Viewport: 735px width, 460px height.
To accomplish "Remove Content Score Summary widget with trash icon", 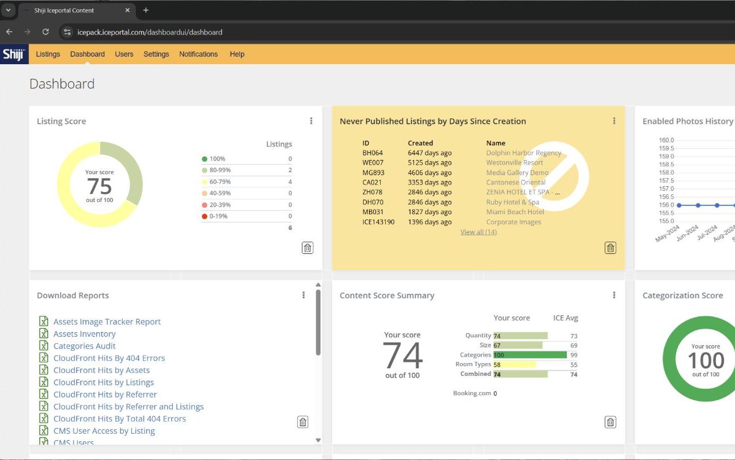I will [x=610, y=422].
